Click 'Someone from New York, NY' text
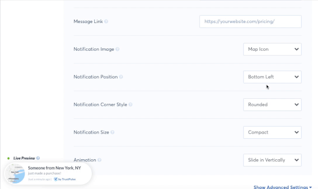Image resolution: width=318 pixels, height=189 pixels. pyautogui.click(x=54, y=168)
